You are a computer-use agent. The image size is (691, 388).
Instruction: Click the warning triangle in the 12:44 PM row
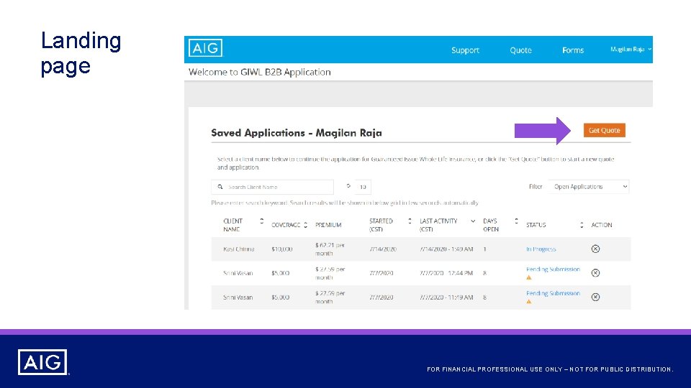tap(529, 277)
